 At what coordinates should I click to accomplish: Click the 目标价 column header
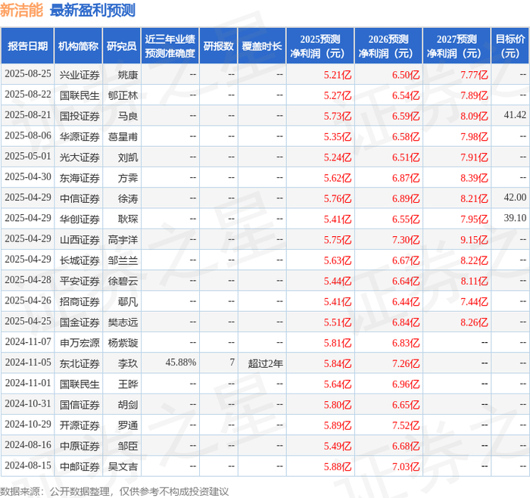pyautogui.click(x=510, y=46)
